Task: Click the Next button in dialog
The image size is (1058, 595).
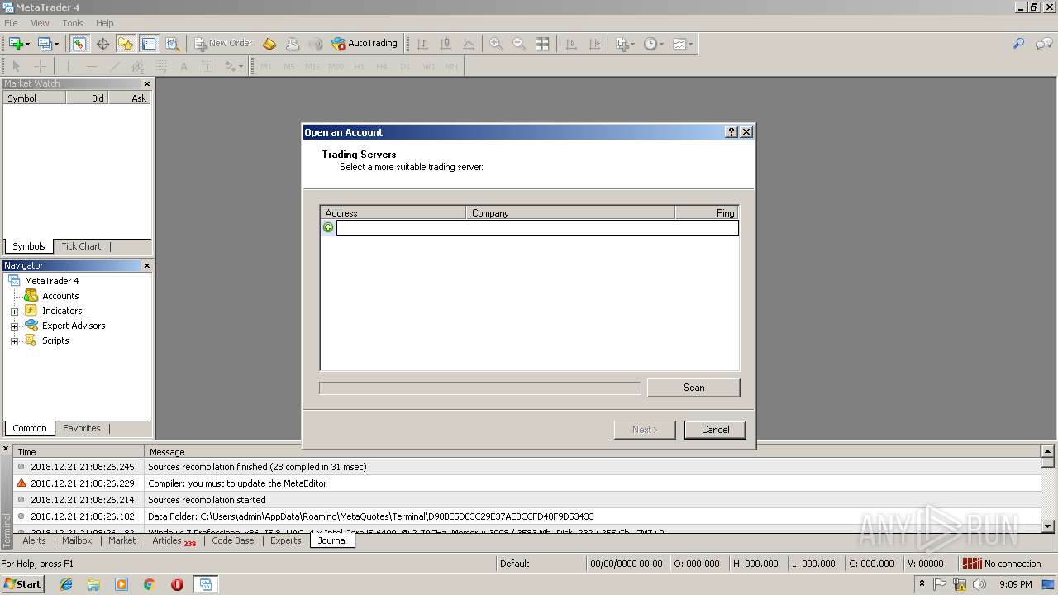Action: 645,430
